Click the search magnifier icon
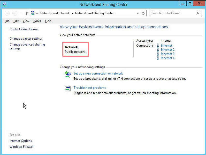Screen dimensions: 206x155 click(x=198, y=13)
